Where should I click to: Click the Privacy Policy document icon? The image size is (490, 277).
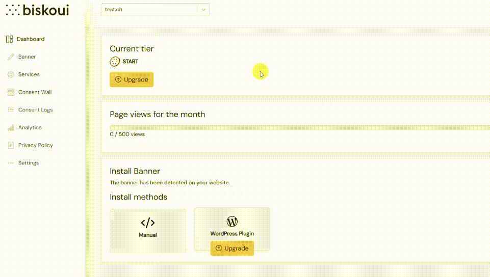point(11,145)
